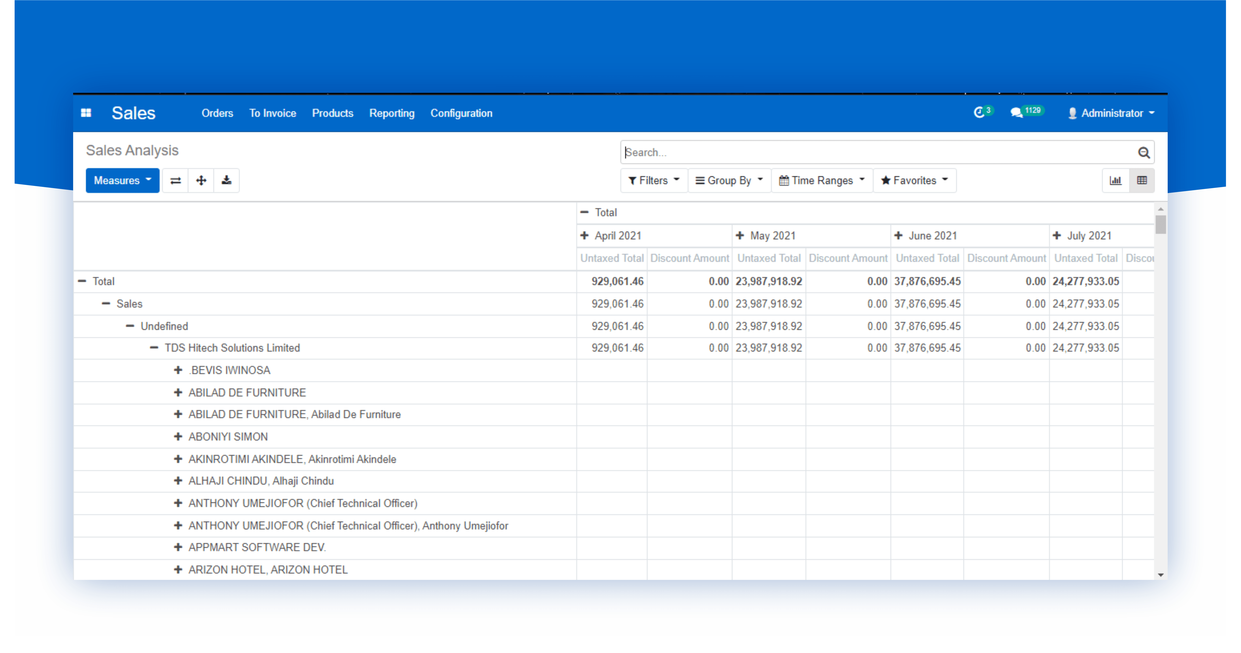Sort by July 2021 Untaxed Total header
This screenshot has width=1241, height=653.
click(x=1086, y=259)
